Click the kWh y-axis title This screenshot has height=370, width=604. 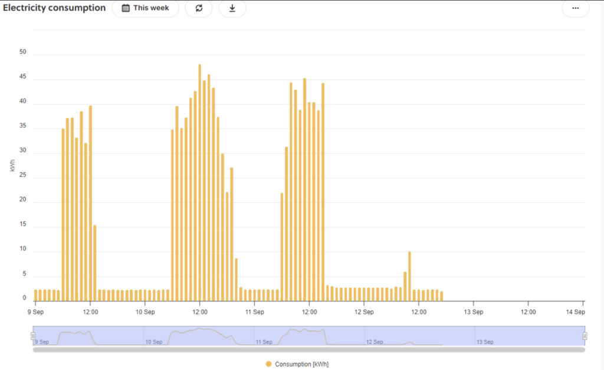click(x=12, y=165)
